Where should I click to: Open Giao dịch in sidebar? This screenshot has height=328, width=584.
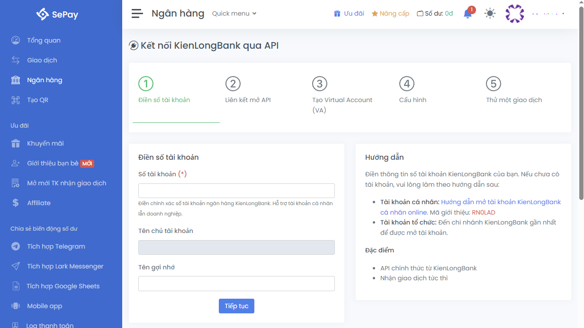point(42,60)
